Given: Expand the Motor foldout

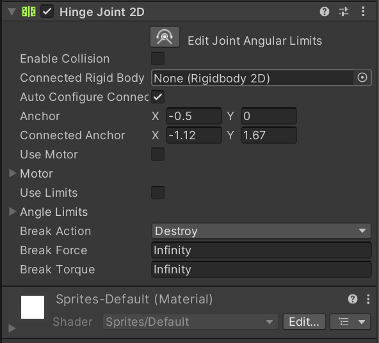Looking at the screenshot, I should 12,173.
